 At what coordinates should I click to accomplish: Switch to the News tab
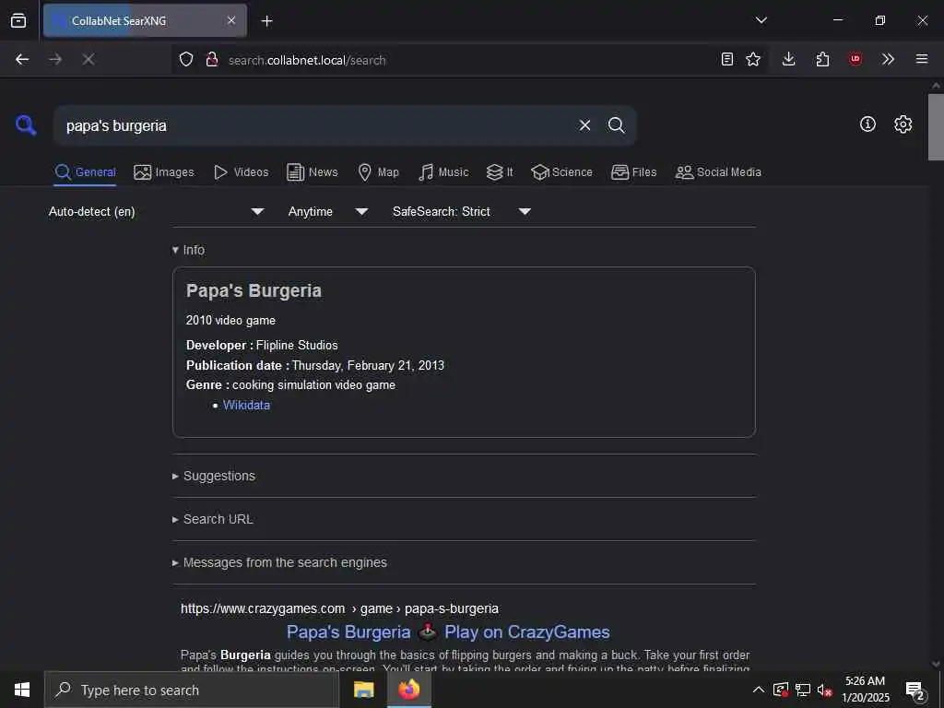312,172
